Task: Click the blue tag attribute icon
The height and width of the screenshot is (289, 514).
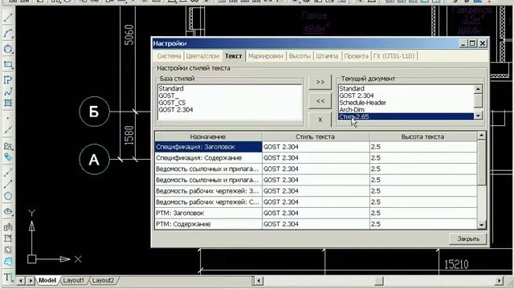Action: click(x=8, y=157)
